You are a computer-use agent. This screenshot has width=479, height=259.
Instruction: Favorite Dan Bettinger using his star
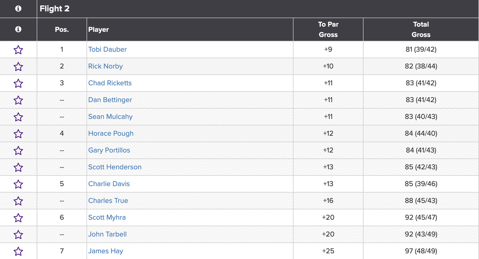[18, 100]
